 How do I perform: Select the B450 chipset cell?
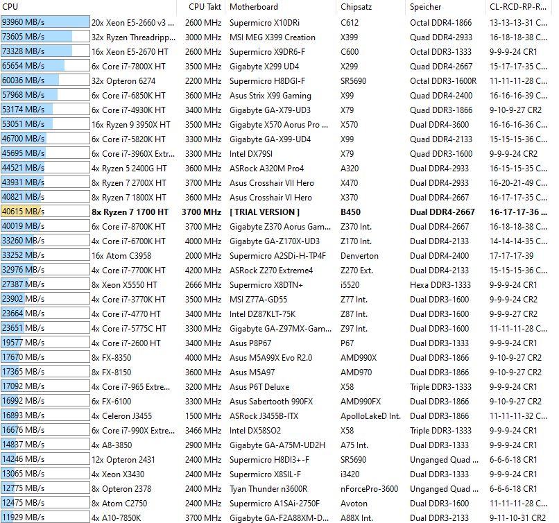tap(350, 212)
